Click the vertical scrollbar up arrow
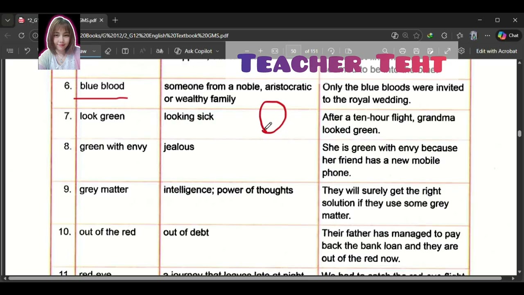Viewport: 524px width, 295px height. click(x=520, y=62)
